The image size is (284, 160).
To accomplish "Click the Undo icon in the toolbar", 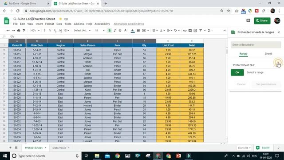I will pos(8,31).
